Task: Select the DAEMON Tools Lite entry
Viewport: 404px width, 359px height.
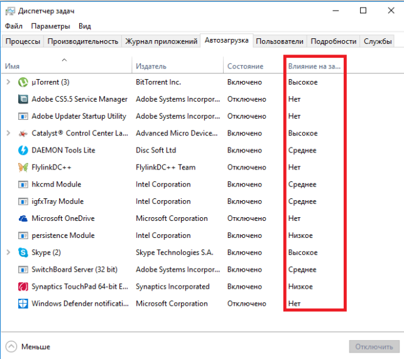Action: click(x=63, y=150)
